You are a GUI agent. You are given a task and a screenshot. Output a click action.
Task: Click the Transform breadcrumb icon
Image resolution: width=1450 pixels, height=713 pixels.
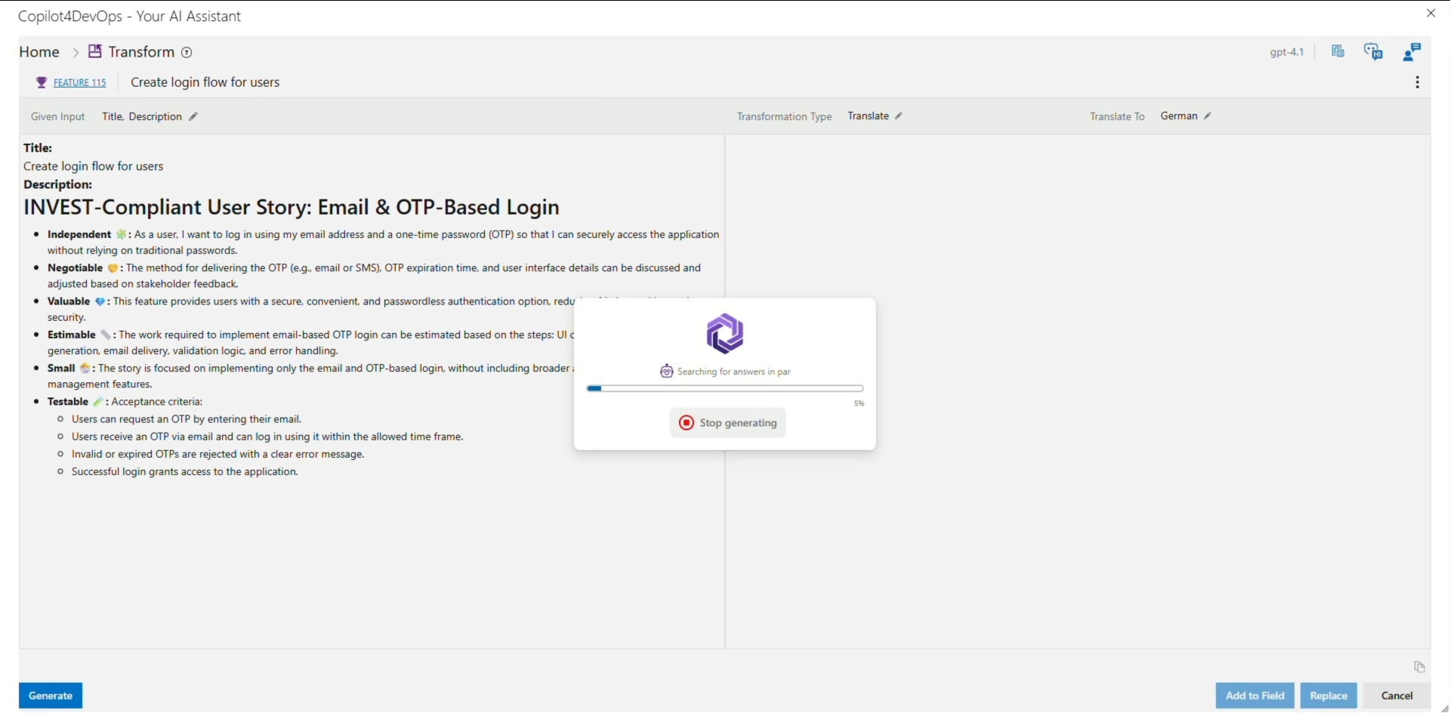(95, 51)
